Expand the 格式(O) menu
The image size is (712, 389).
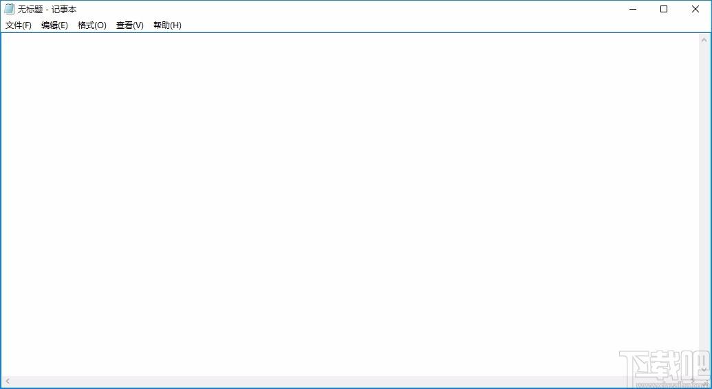point(91,25)
